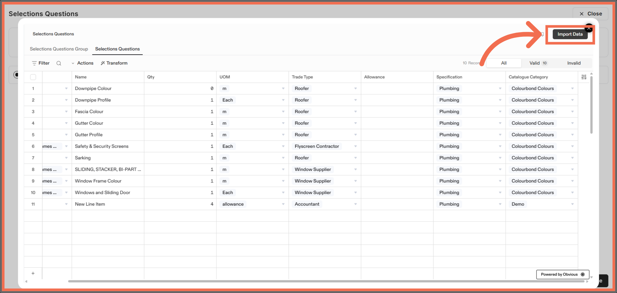This screenshot has width=617, height=293.
Task: Select the Transform magic wand tool
Action: click(x=114, y=63)
